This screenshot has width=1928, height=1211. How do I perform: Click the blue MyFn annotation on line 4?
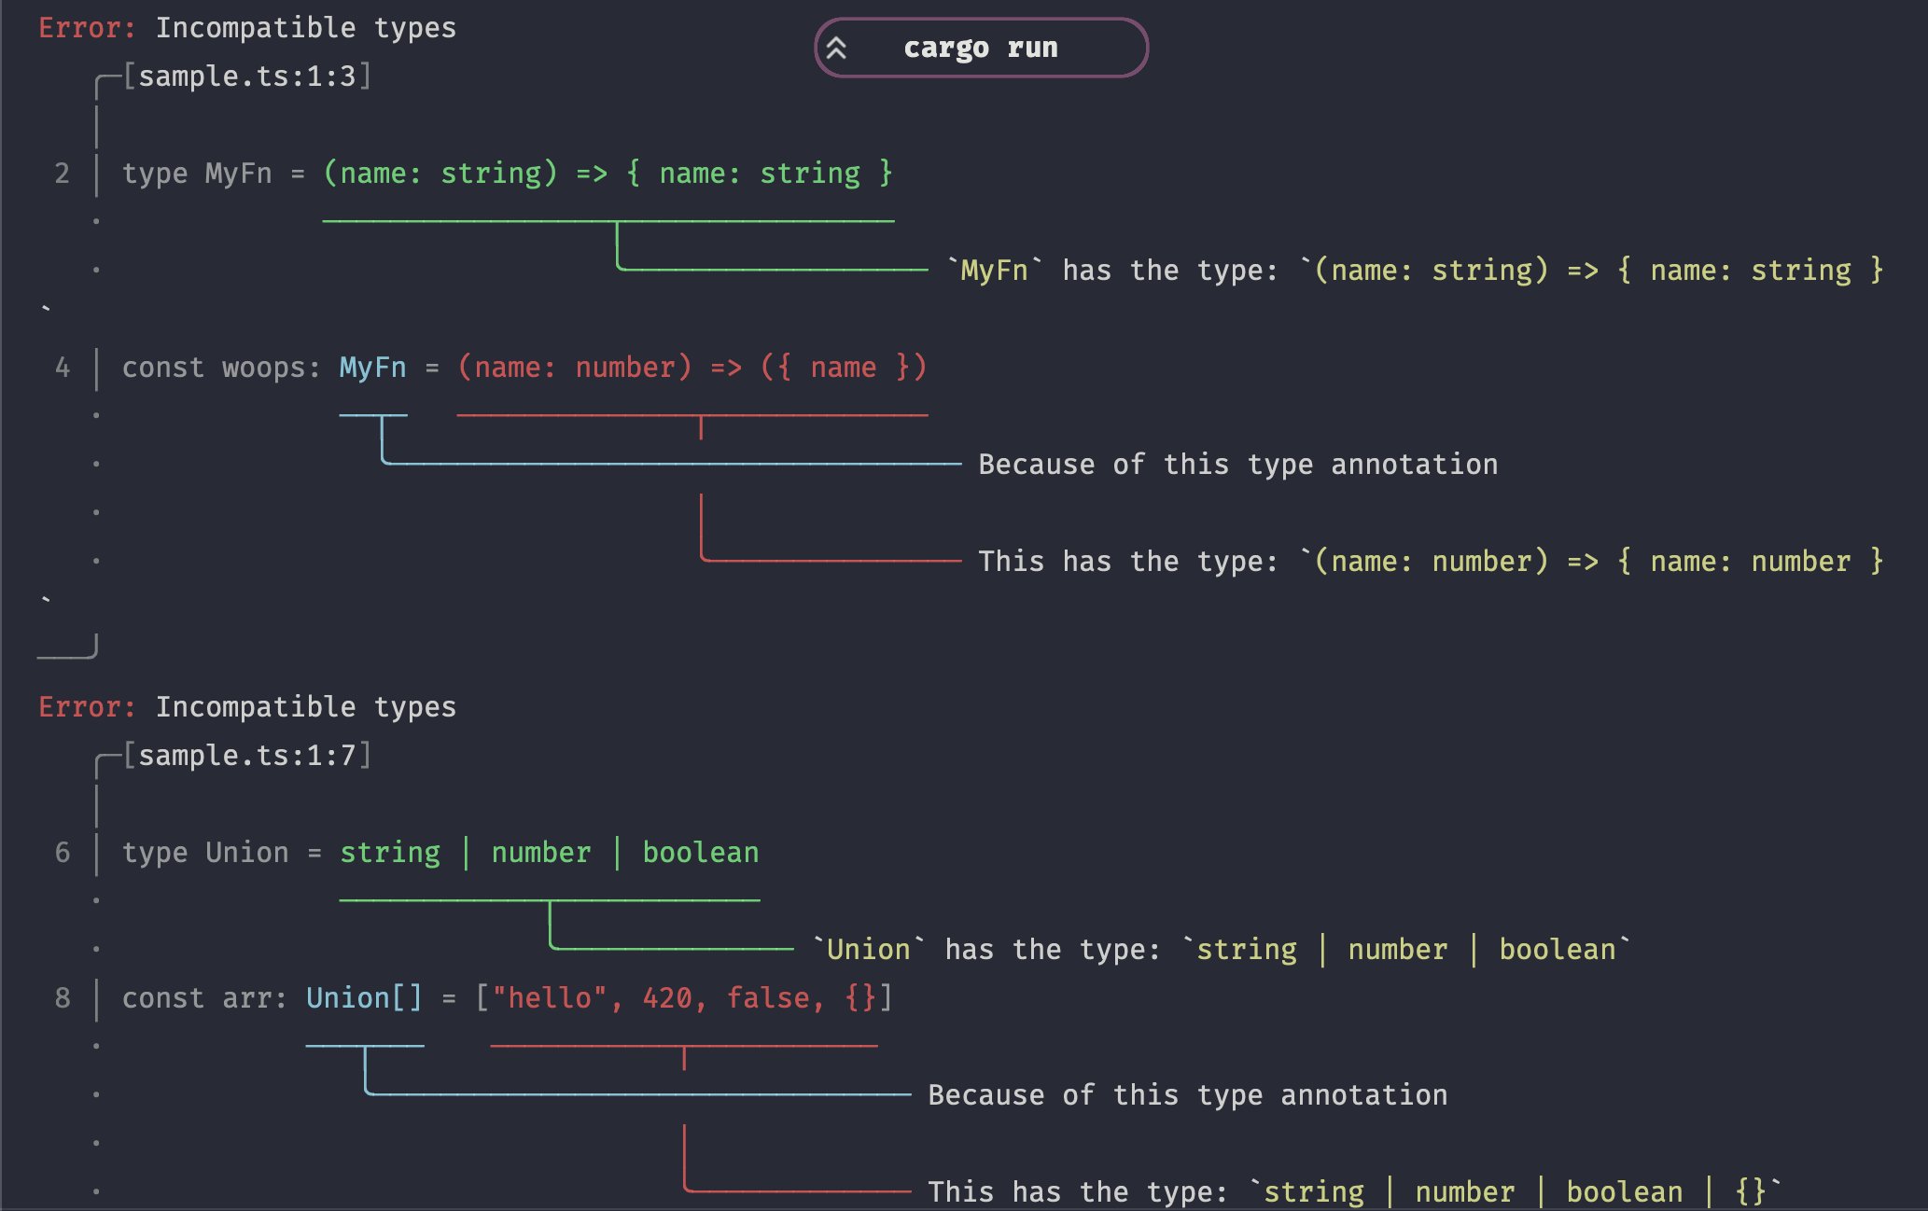click(372, 368)
